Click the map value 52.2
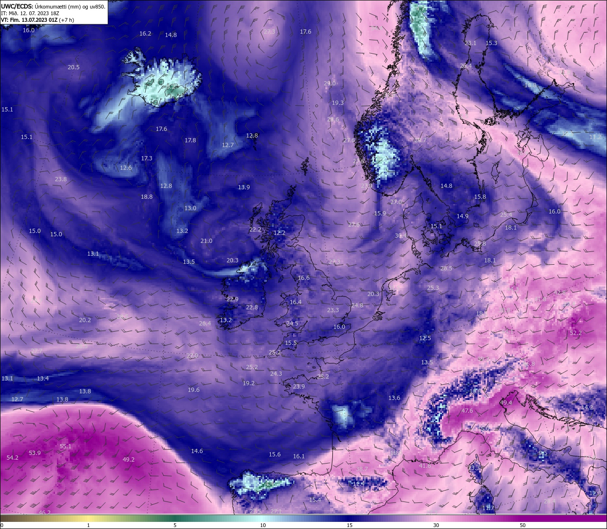The height and width of the screenshot is (529, 607). pyautogui.click(x=576, y=333)
